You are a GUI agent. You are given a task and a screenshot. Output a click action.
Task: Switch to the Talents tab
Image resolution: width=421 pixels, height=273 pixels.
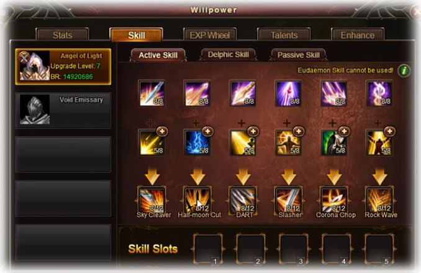(284, 35)
